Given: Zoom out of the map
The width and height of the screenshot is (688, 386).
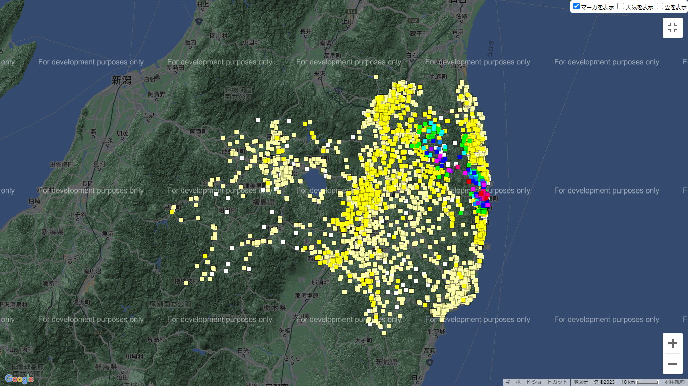Looking at the screenshot, I should 673,364.
